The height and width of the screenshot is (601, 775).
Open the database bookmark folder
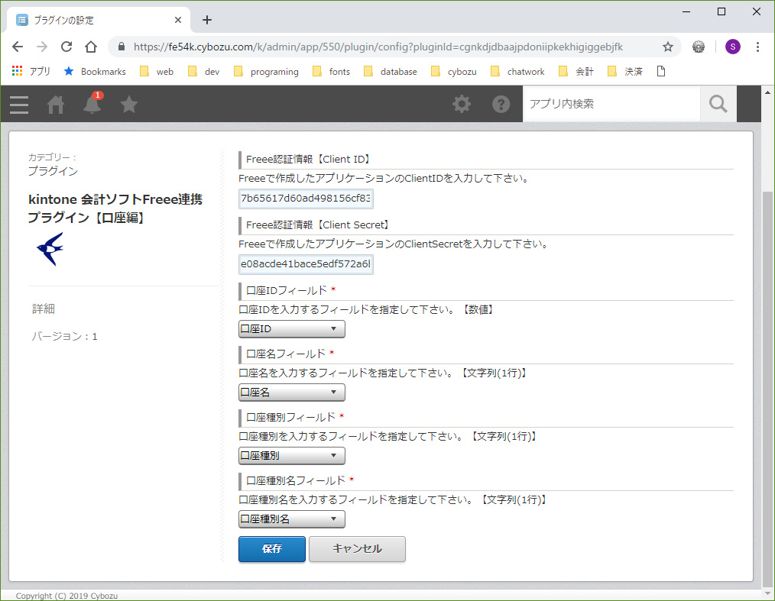391,72
